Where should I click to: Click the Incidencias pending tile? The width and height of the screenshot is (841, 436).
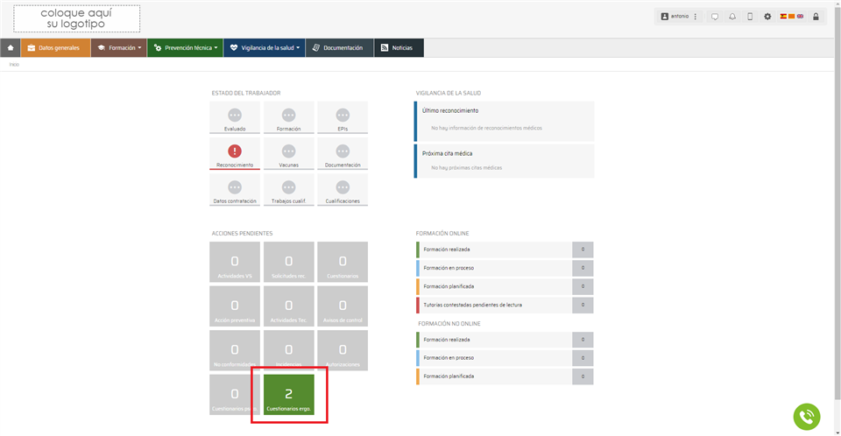288,350
